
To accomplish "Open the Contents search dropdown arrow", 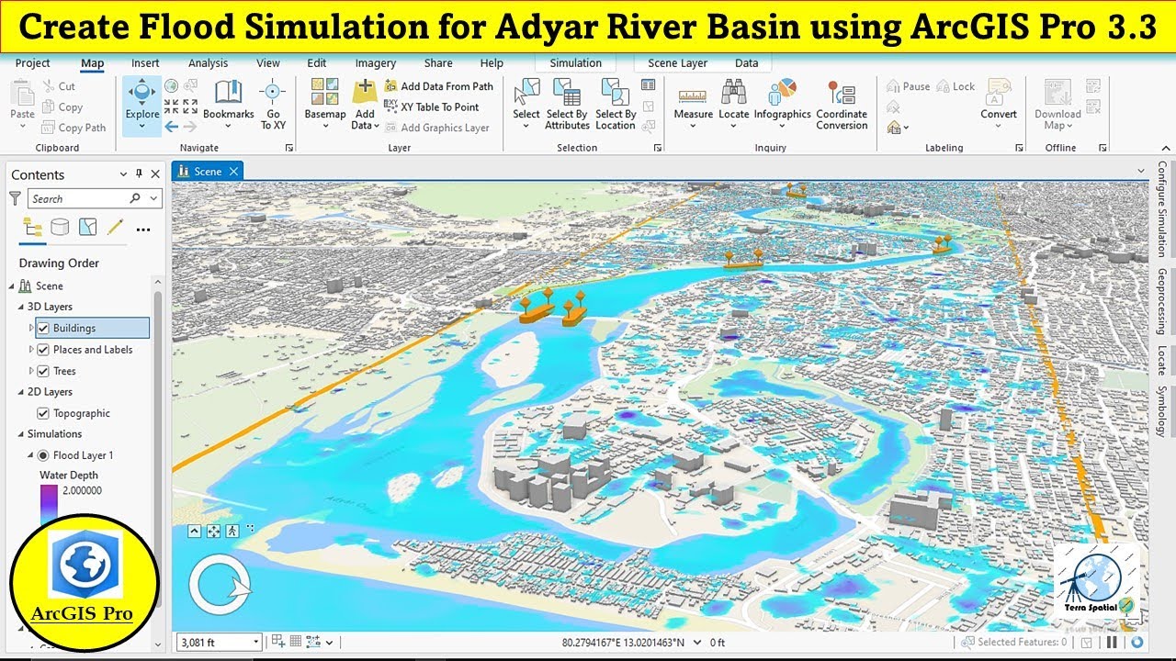I will 153,198.
